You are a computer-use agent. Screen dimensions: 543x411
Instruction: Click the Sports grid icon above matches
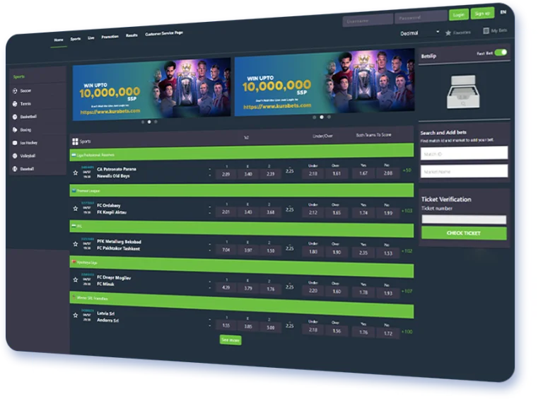click(75, 141)
